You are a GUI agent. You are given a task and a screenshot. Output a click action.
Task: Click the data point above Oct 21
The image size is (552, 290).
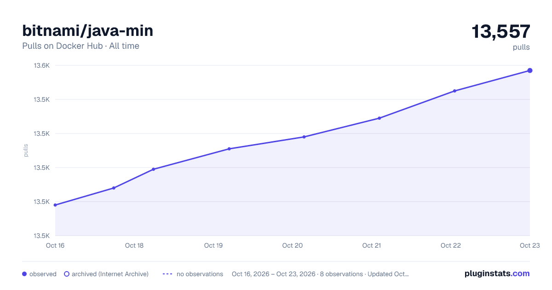tap(379, 118)
